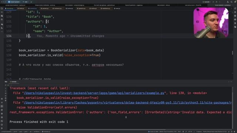Switch to the serp-analyzer serp.py window tab

tap(163, 5)
